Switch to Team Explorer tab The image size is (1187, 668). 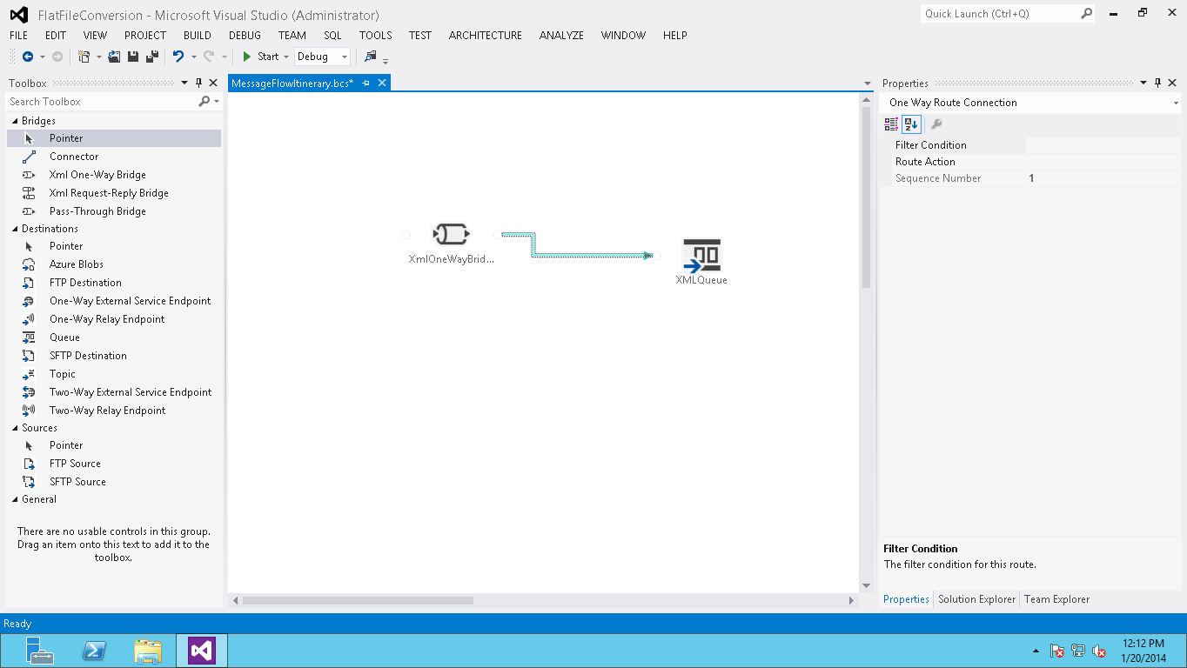[1056, 599]
